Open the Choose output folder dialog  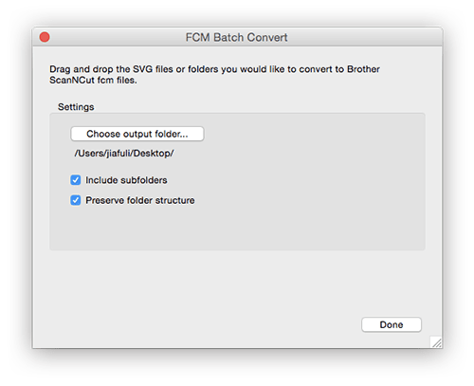point(137,134)
